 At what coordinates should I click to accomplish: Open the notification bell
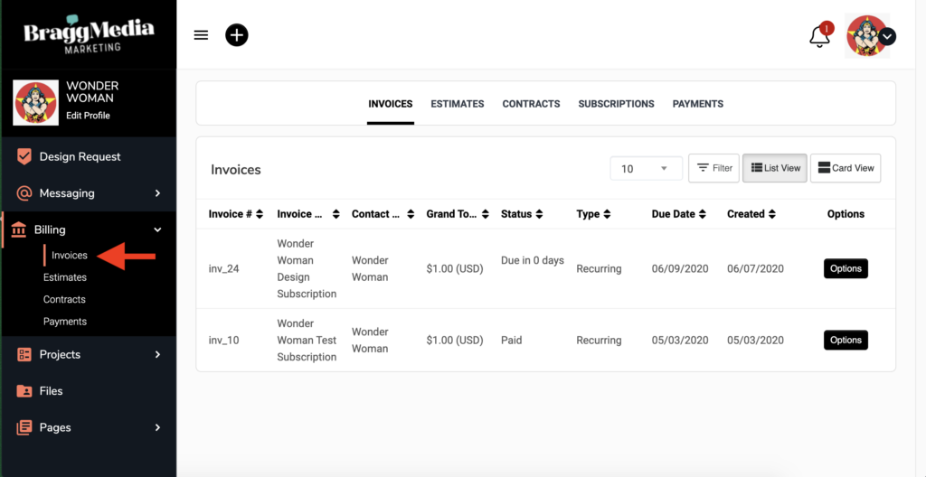pos(819,37)
